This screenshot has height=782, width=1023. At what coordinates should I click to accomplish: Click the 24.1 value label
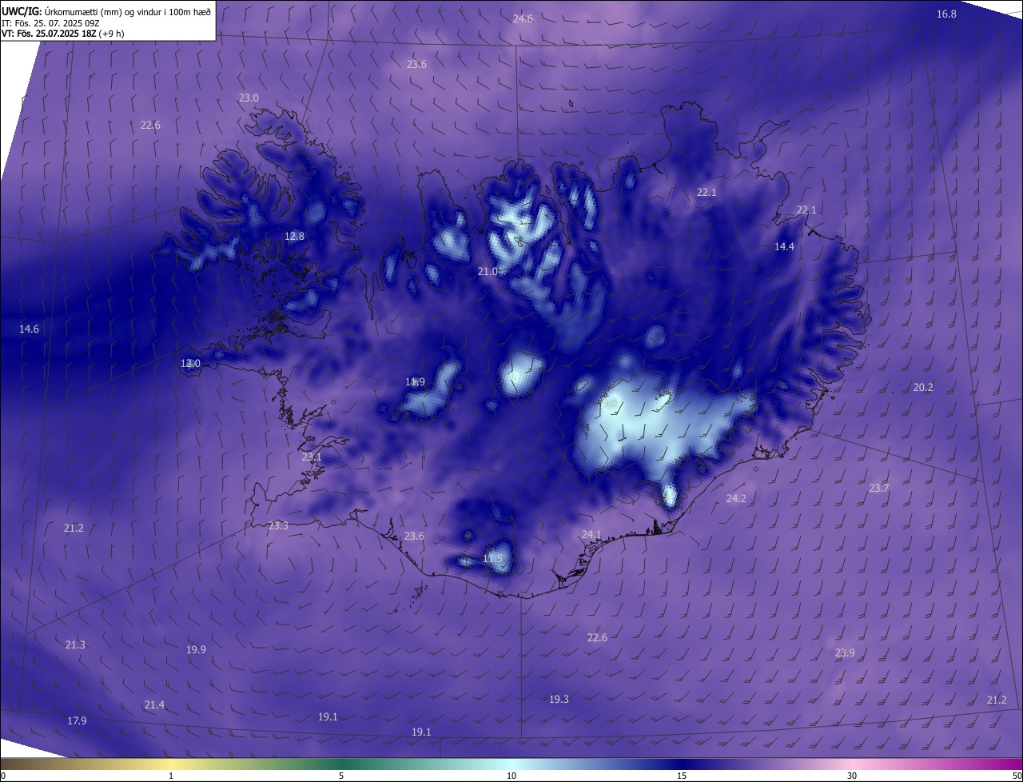tap(591, 534)
